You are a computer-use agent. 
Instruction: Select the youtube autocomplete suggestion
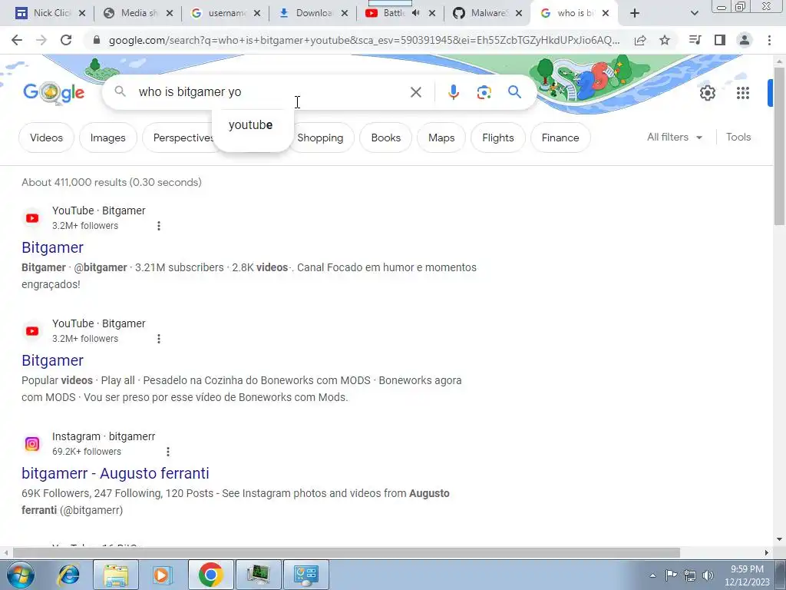(x=251, y=125)
